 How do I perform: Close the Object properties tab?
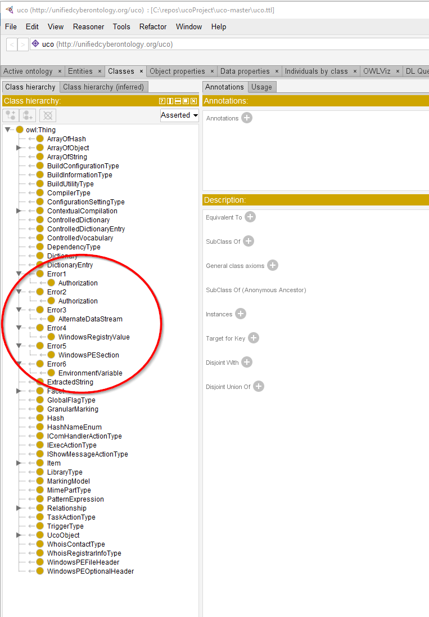click(212, 71)
